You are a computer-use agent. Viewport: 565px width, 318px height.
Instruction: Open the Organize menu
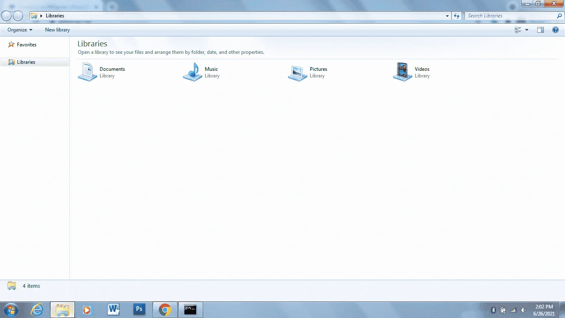point(20,30)
